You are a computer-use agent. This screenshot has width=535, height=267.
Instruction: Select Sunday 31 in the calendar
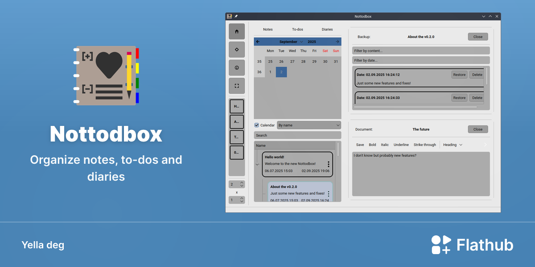pos(336,61)
